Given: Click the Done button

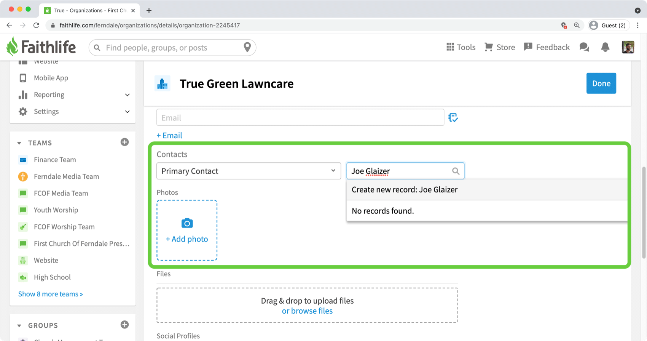Looking at the screenshot, I should click(601, 83).
